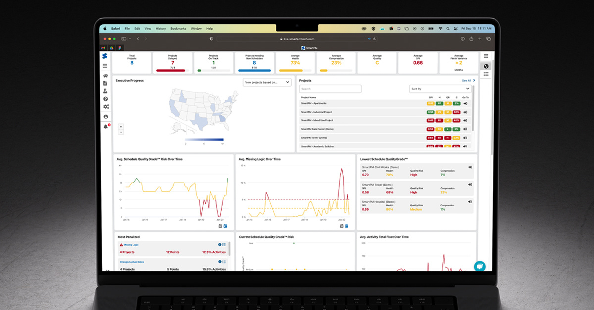Open the Sort By dropdown
This screenshot has width=594, height=310.
point(441,88)
